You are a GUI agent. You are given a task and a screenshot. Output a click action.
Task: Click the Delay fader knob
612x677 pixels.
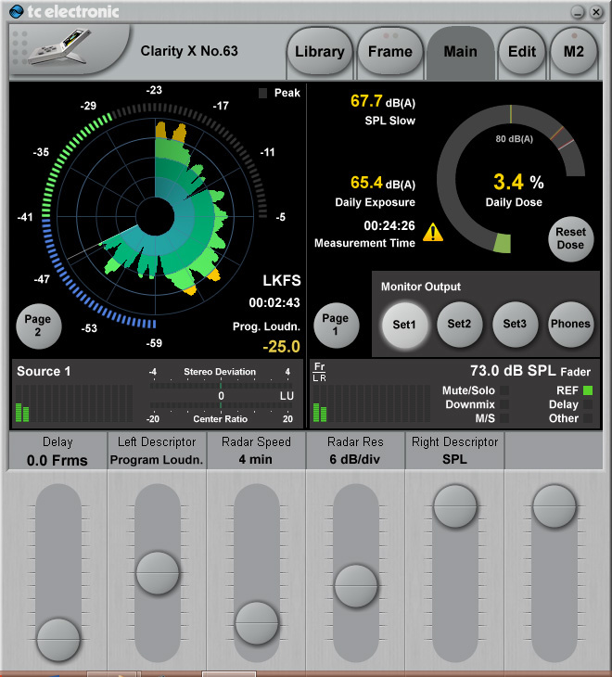point(58,638)
